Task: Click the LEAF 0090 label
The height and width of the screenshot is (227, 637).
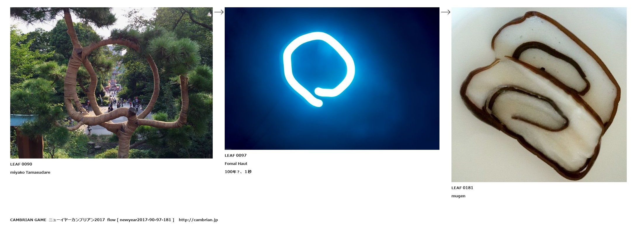Action: pyautogui.click(x=21, y=164)
